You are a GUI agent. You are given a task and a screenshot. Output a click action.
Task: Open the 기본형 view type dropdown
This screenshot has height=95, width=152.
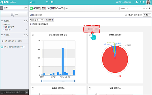click(147, 15)
